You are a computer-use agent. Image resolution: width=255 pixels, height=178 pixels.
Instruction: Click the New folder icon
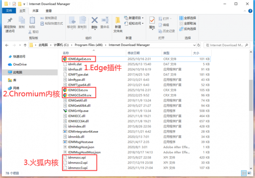point(118,21)
